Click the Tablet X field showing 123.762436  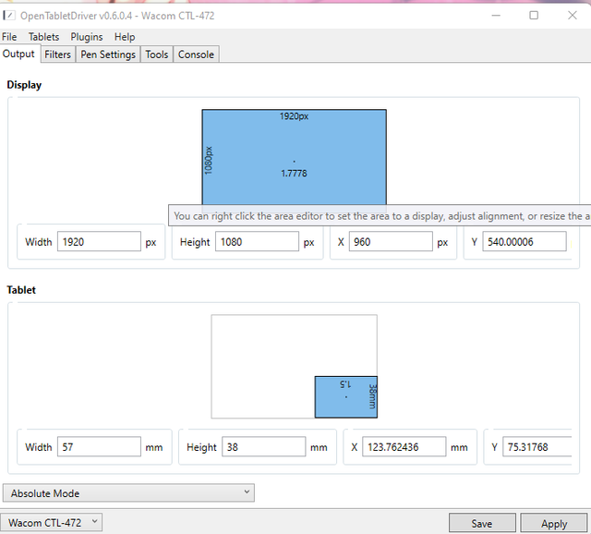click(x=404, y=447)
